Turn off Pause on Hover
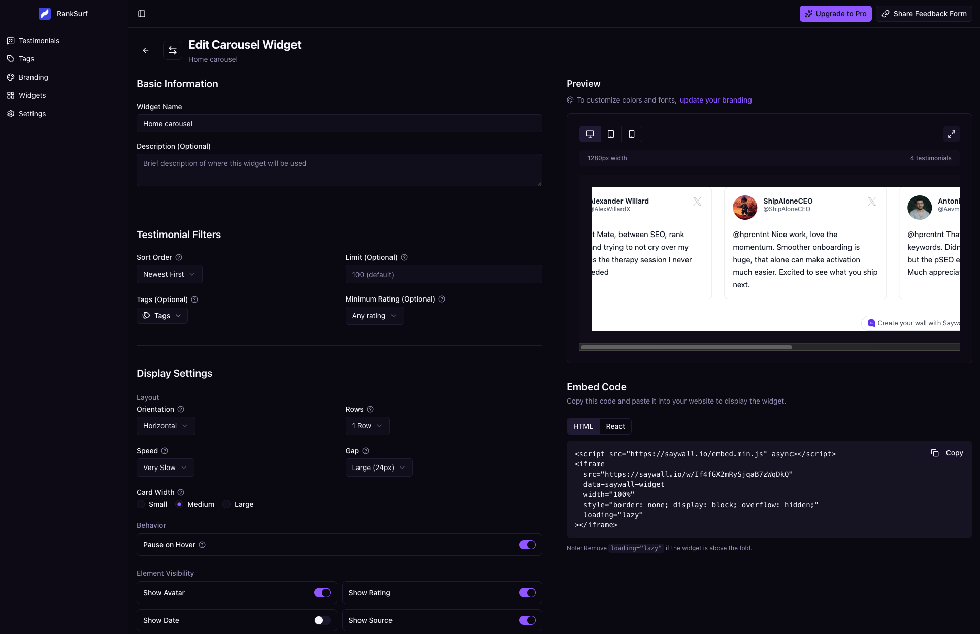980x634 pixels. pyautogui.click(x=528, y=544)
